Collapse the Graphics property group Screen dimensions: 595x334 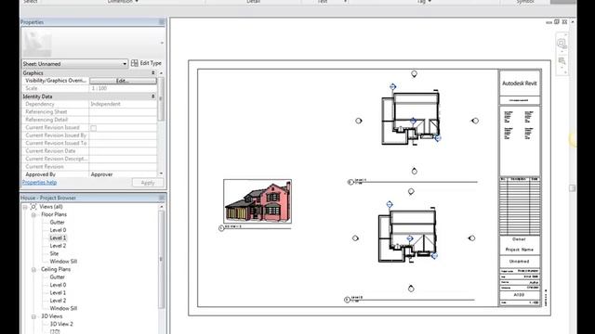(x=153, y=72)
